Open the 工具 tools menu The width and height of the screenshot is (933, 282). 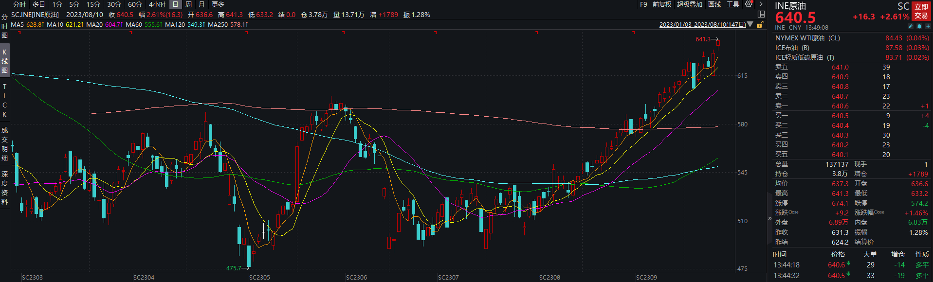coord(733,4)
